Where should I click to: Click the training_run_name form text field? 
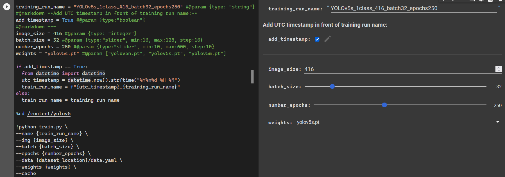pyautogui.click(x=413, y=8)
